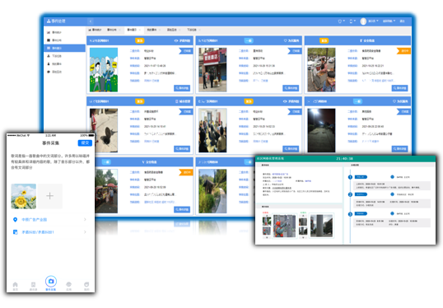The image size is (443, 308).
Task: Close the active third tab via its x
Action: (139, 30)
